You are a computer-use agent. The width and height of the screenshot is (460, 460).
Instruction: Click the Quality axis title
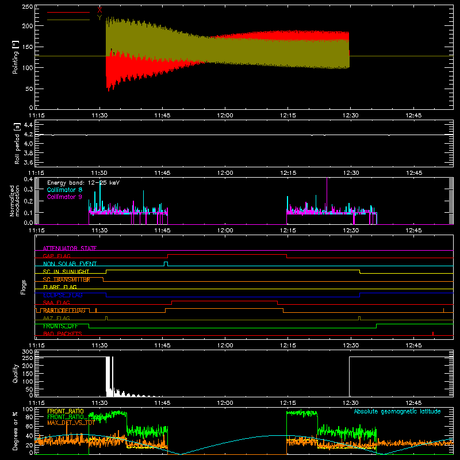[x=16, y=373]
